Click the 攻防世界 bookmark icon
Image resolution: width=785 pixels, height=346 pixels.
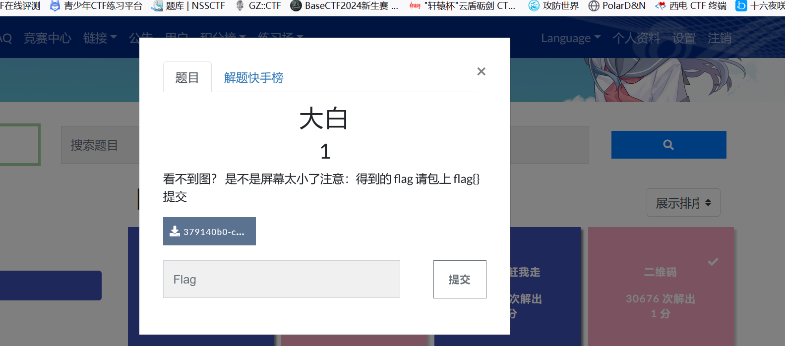(x=534, y=6)
